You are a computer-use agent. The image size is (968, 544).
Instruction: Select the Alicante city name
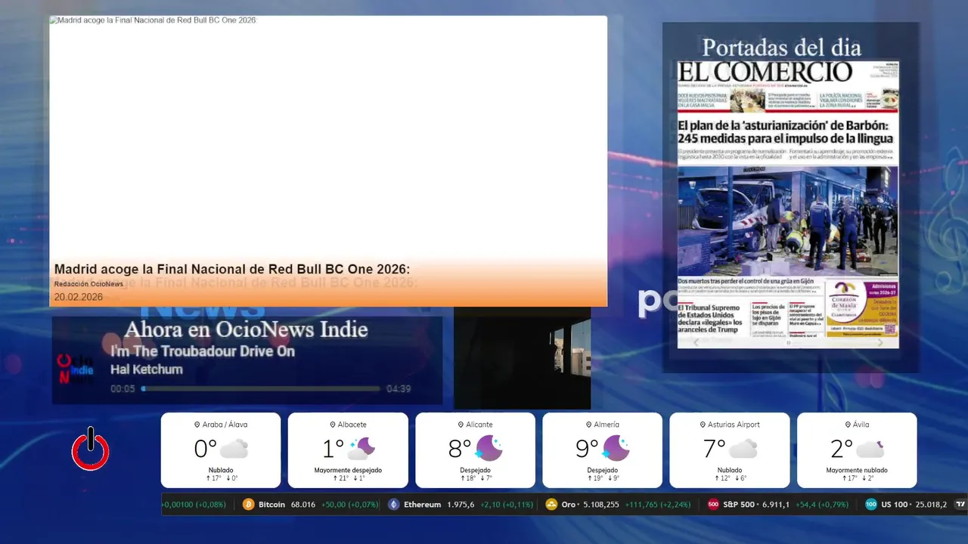coord(479,425)
